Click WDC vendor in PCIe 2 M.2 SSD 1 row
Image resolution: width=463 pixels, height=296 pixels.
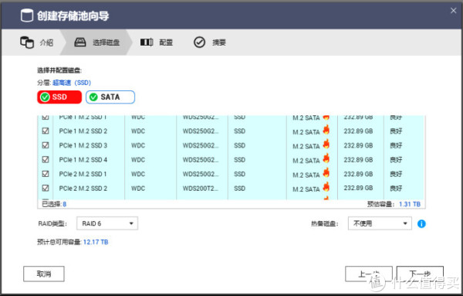pos(138,174)
